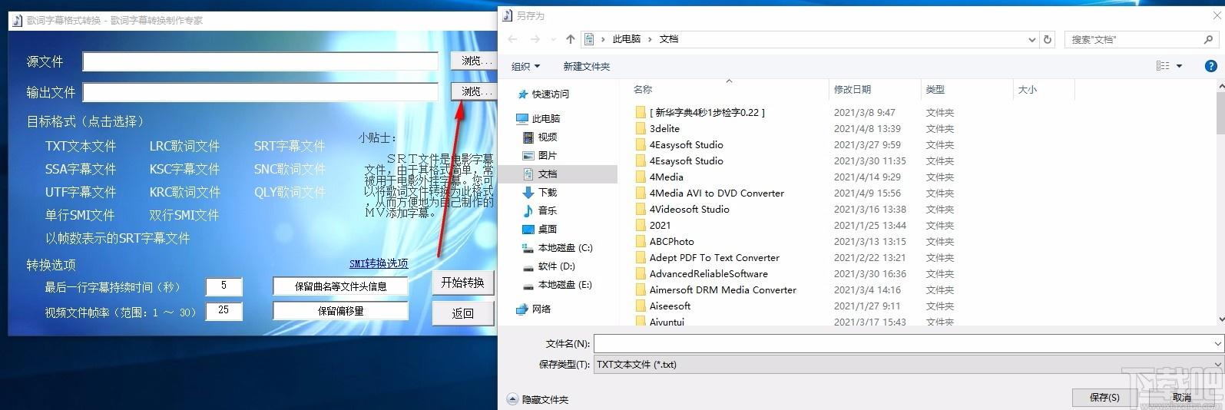
Task: Sort by 修改日期 column header
Action: tap(853, 90)
